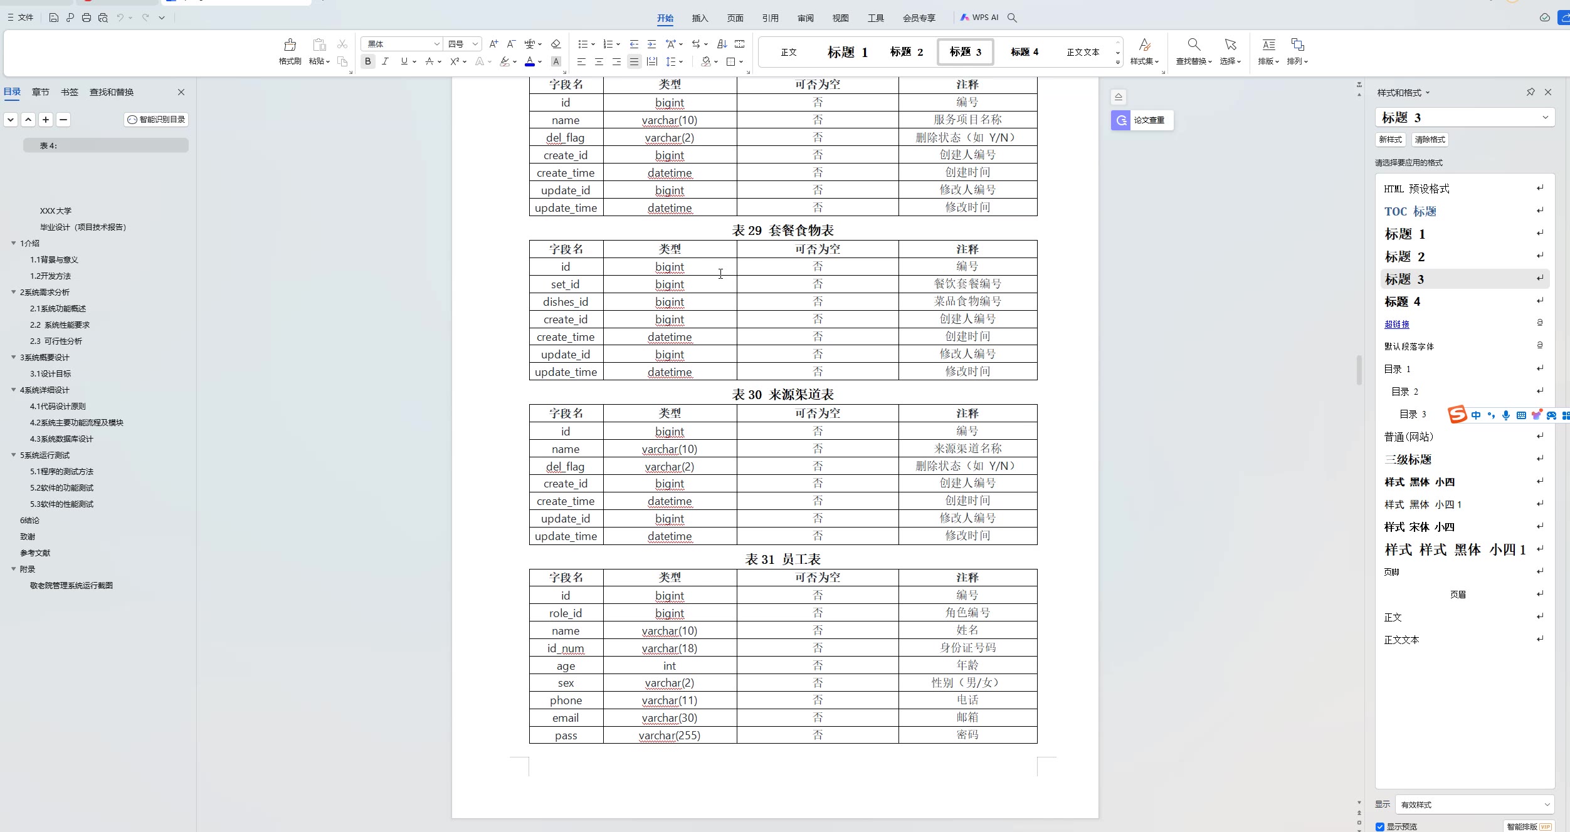This screenshot has height=832, width=1570.
Task: Pin the Styles and Formatting pane
Action: coord(1530,92)
